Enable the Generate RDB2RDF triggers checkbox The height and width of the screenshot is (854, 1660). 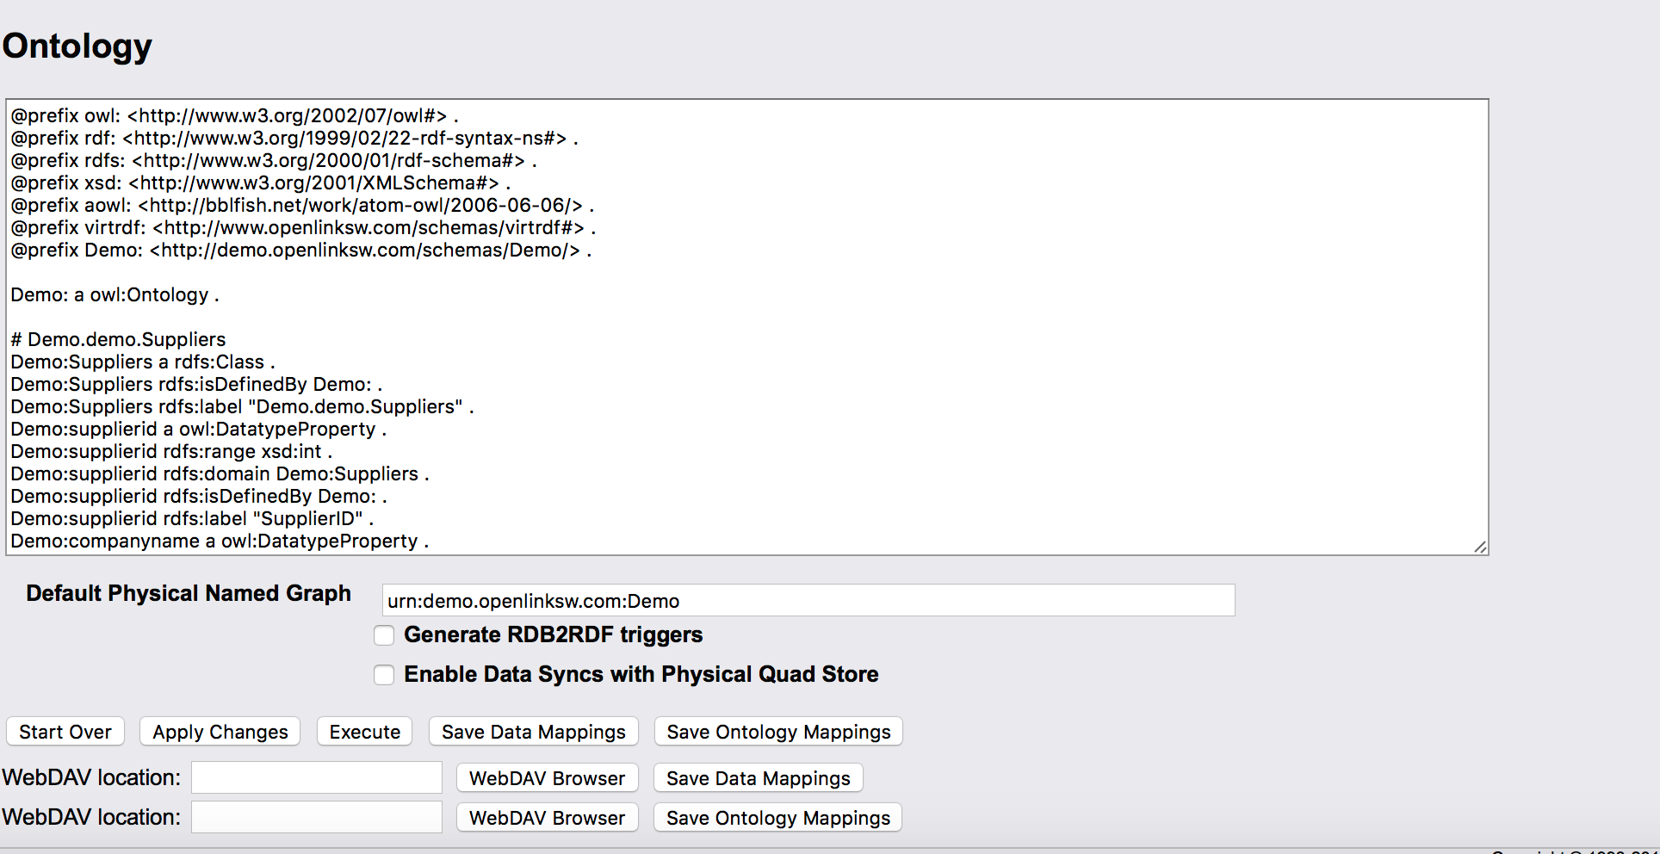384,635
